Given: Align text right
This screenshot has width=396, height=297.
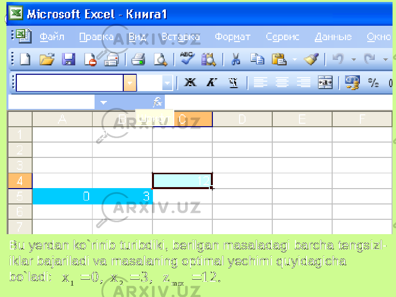Looking at the screenshot, I should coord(303,83).
